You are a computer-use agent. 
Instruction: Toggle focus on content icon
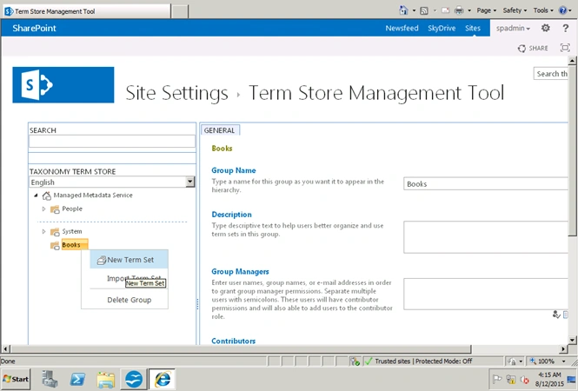click(565, 48)
